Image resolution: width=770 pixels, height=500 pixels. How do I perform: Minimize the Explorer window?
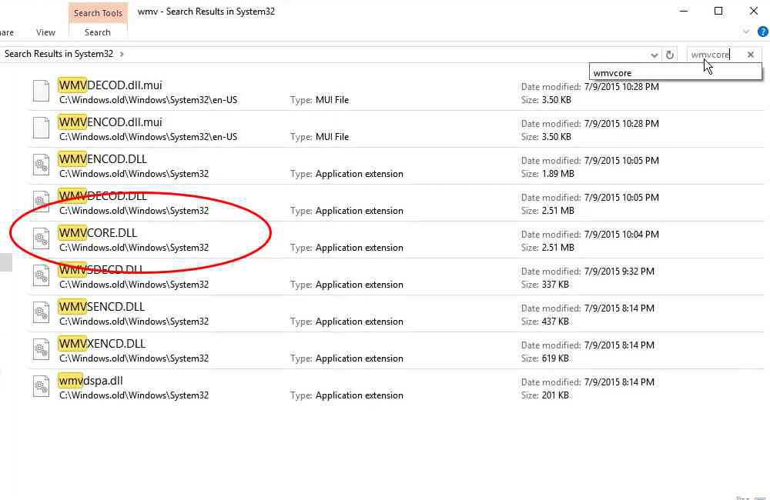coord(684,11)
